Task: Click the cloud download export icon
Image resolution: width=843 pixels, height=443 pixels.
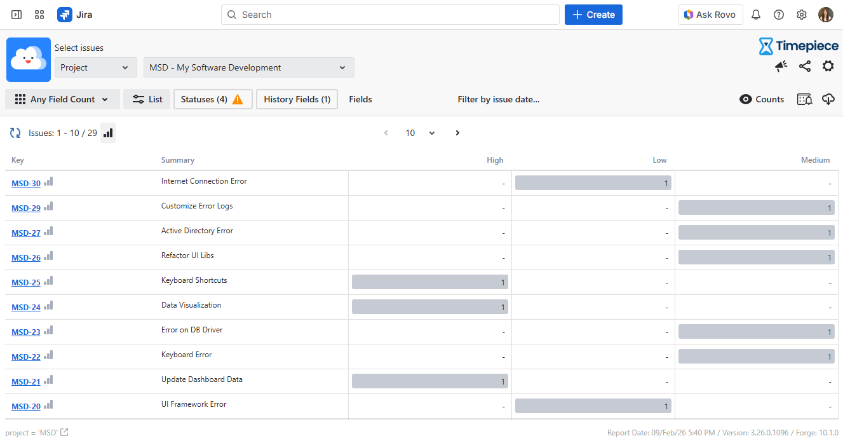Action: [x=828, y=99]
